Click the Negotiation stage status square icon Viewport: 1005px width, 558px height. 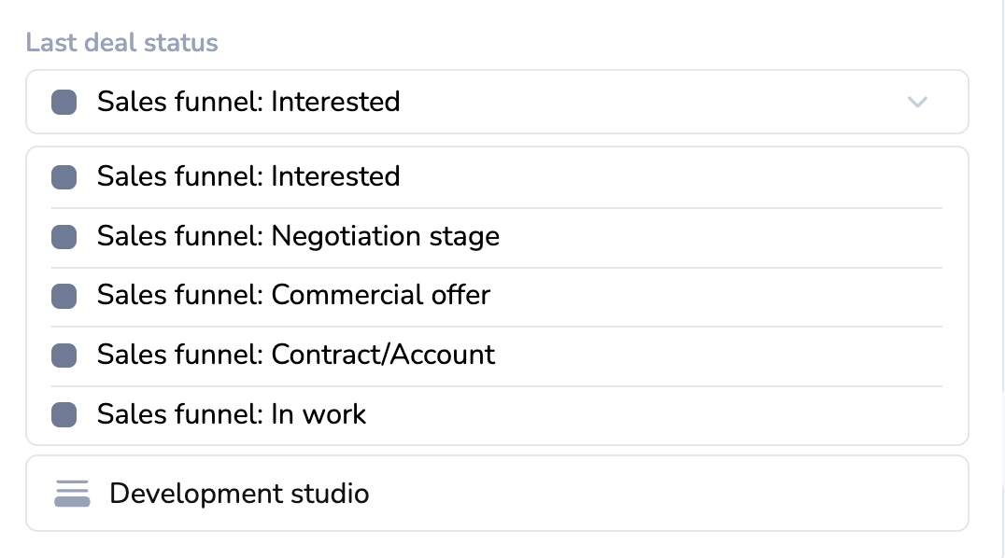pos(64,237)
